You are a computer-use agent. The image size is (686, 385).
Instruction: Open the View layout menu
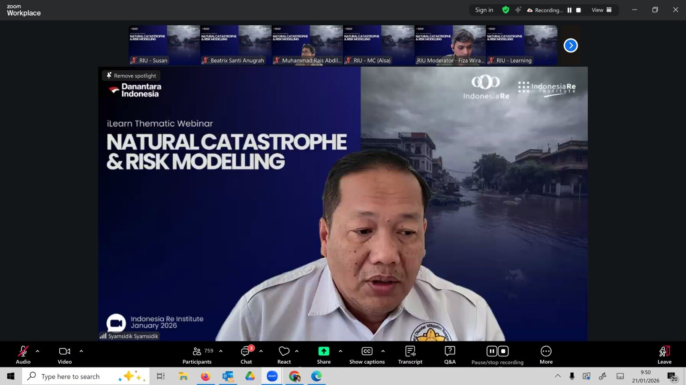[x=602, y=10]
